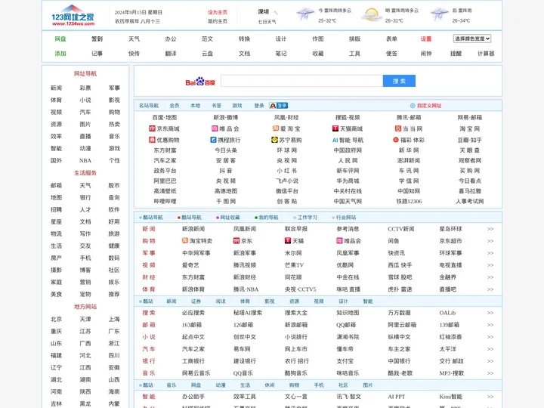Click the 优惠购物 coupon icon
Image resolution: width=544 pixels, height=408 pixels.
click(152, 140)
